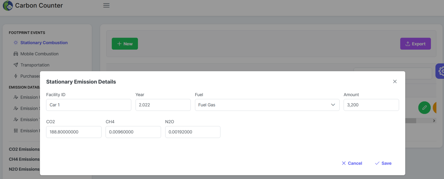Cancel the emission details dialog

coord(352,163)
